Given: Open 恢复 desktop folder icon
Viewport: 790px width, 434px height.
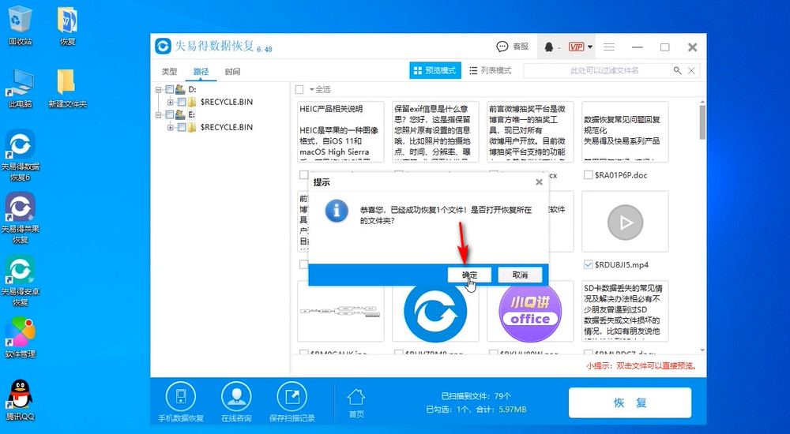Looking at the screenshot, I should 67,21.
